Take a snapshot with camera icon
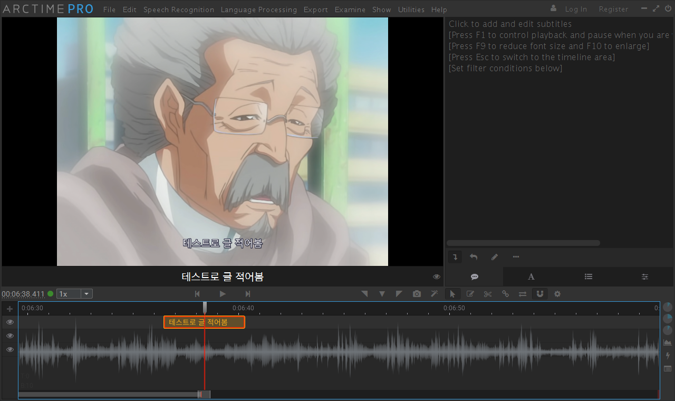The width and height of the screenshot is (675, 401). point(417,294)
